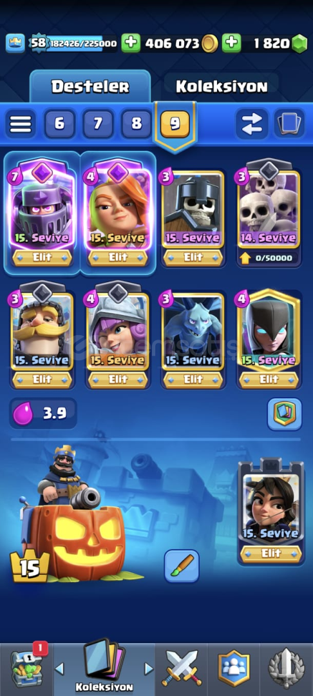Screen dimensions: 313x696
Task: Switch to the Koleksiyon top tab
Action: tap(222, 86)
